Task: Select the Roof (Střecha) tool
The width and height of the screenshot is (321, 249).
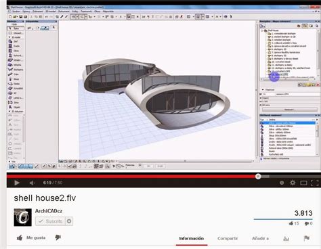Action: coord(16,65)
